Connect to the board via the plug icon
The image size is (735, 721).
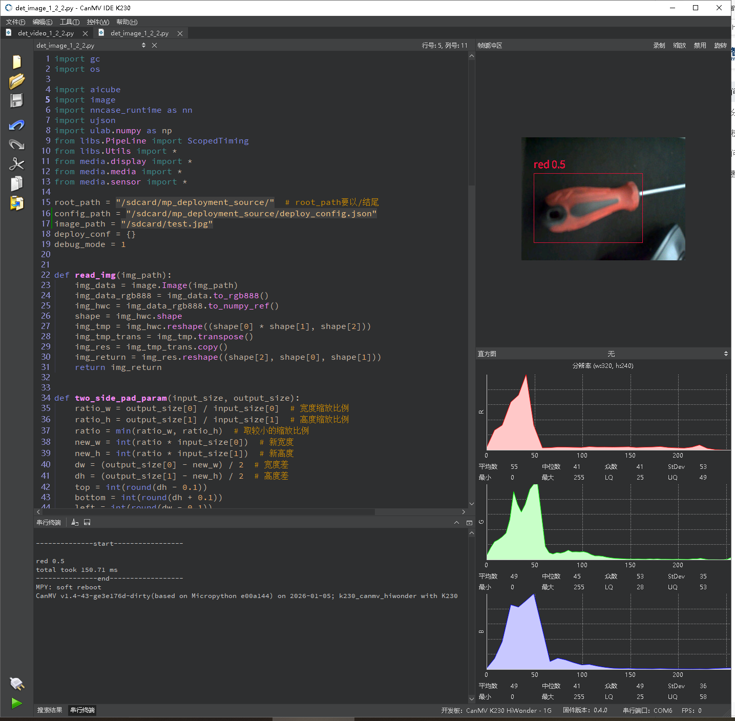(x=16, y=683)
